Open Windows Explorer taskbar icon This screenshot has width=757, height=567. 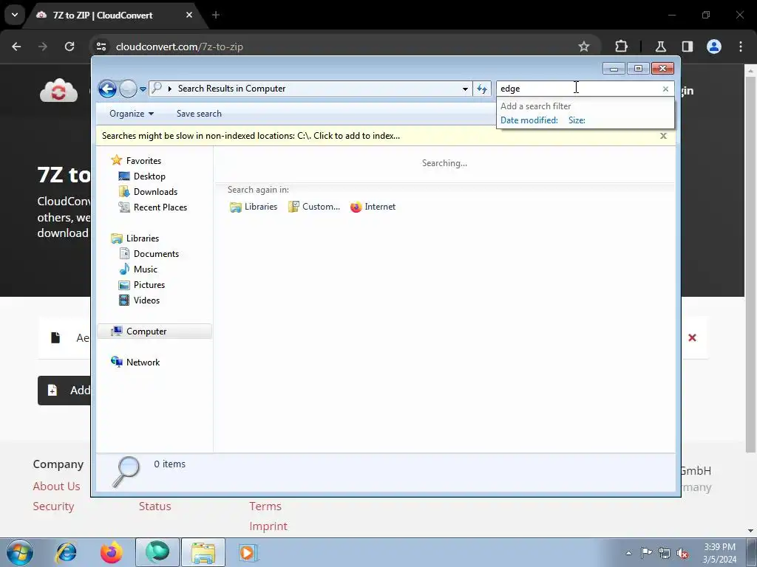[203, 552]
